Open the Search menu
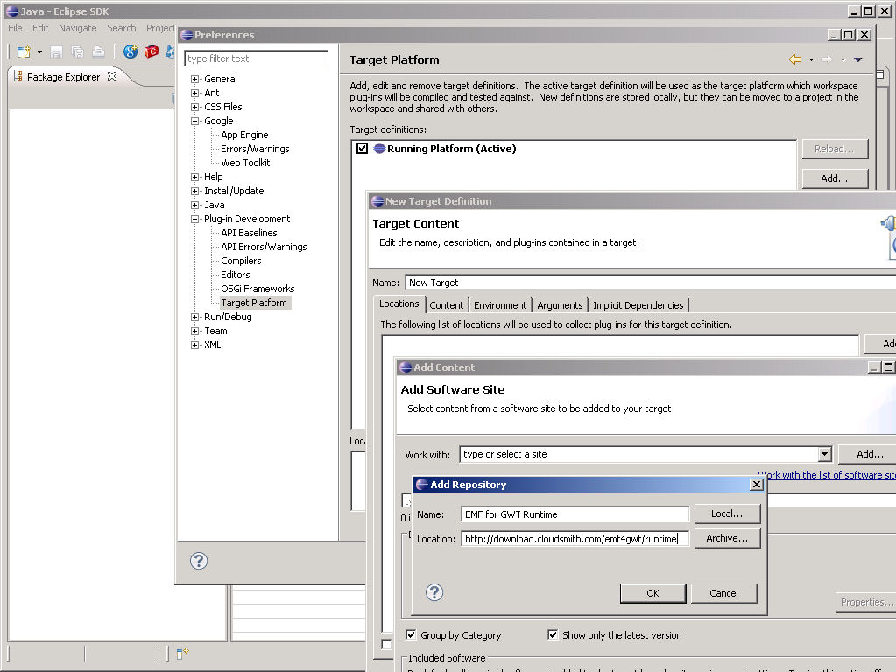896x672 pixels. tap(122, 28)
